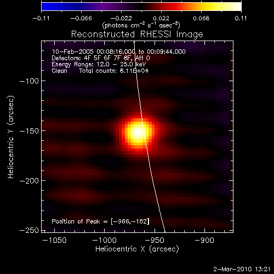The image size is (274, 274).
Task: Click the white end of colorbar
Action: click(x=237, y=7)
